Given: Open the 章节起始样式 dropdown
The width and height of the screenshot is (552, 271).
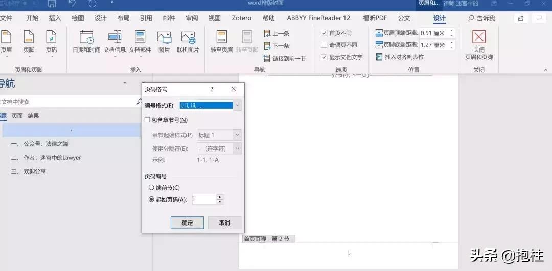Looking at the screenshot, I should [238, 135].
